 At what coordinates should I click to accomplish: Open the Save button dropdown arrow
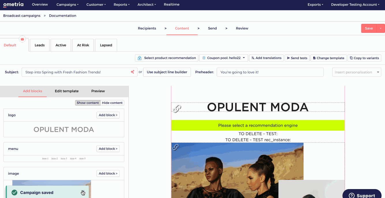381,28
